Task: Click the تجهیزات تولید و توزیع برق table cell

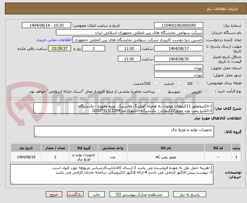Action: click(84, 157)
